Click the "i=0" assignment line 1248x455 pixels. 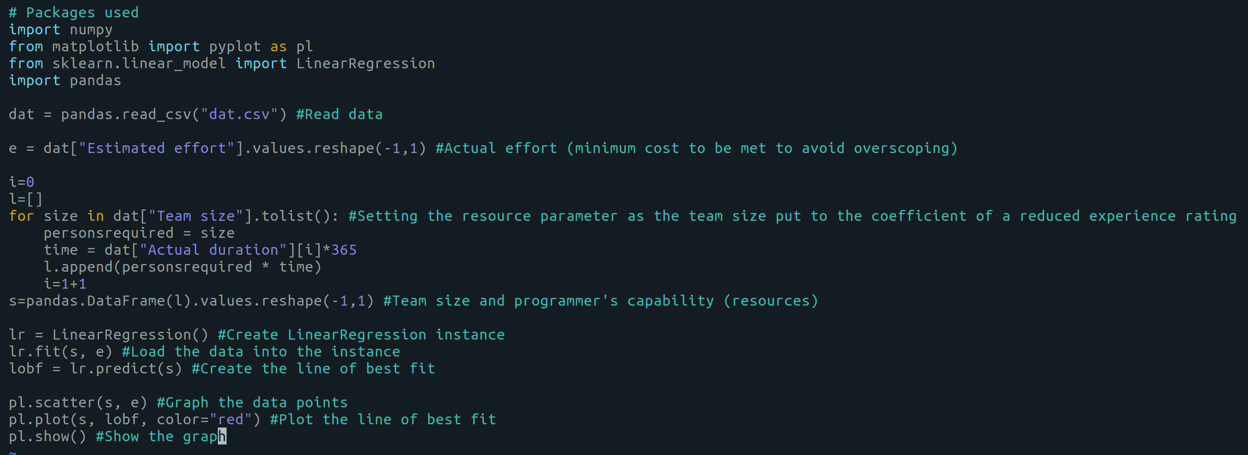[x=21, y=182]
